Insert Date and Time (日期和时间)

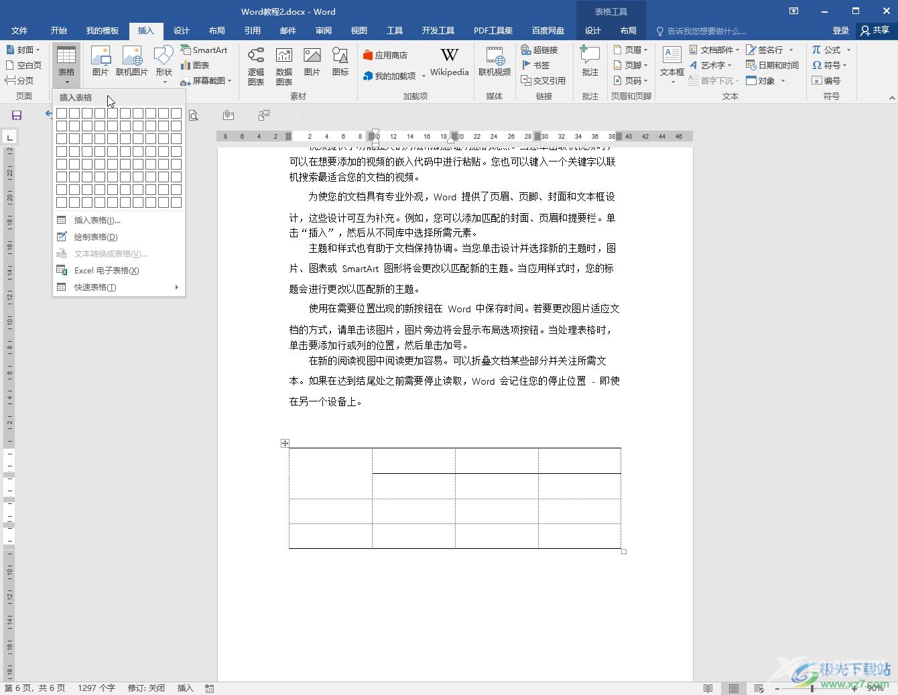pos(772,65)
